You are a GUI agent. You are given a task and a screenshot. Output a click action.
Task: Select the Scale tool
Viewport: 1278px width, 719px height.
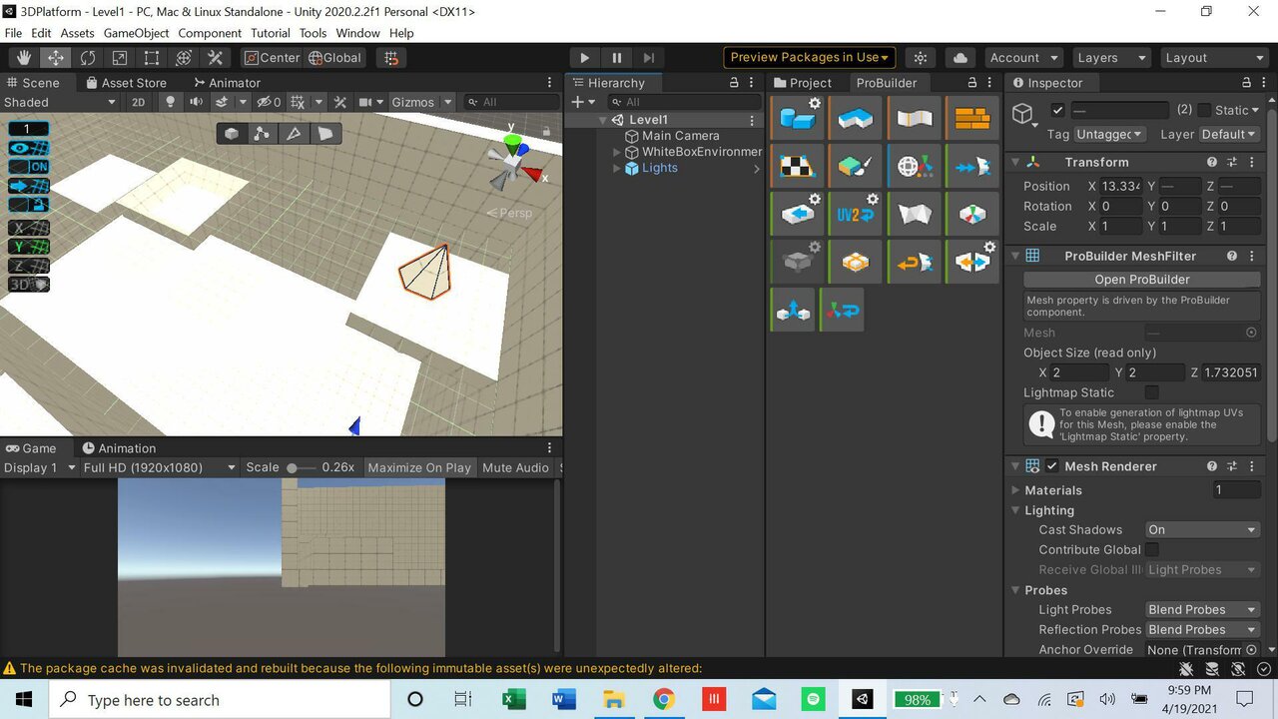click(x=120, y=58)
